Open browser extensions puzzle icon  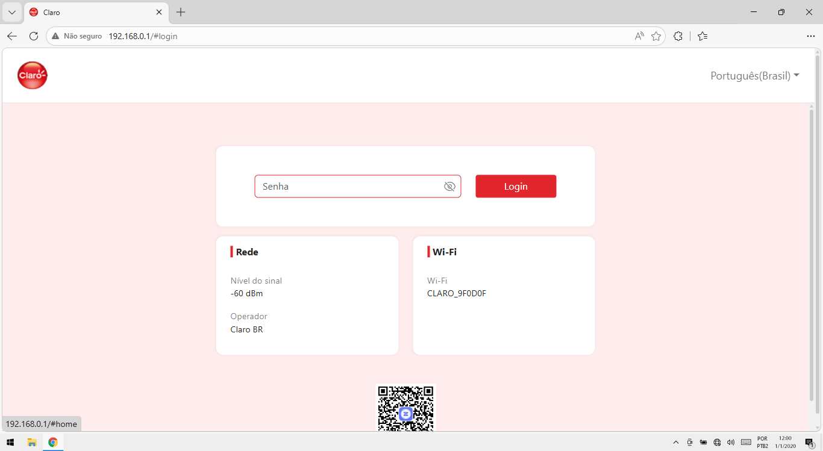pos(678,36)
